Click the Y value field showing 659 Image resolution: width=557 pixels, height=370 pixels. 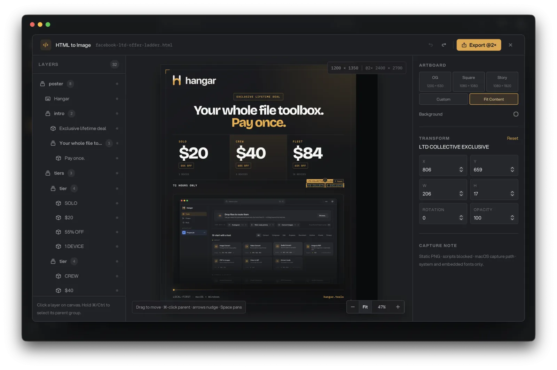pos(494,166)
